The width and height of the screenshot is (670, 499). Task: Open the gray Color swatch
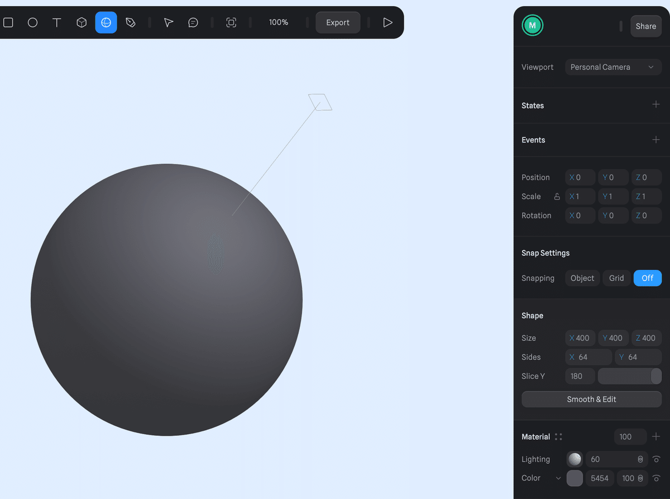click(x=575, y=478)
